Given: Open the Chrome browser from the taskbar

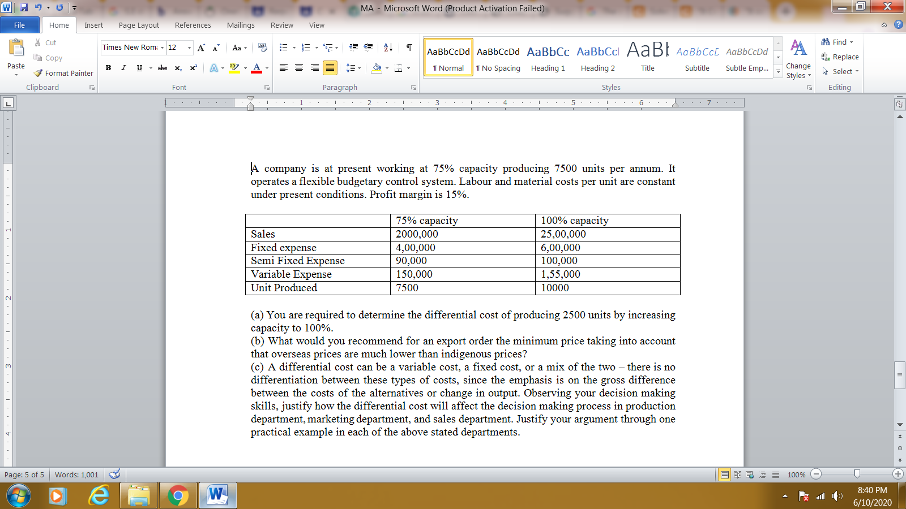Looking at the screenshot, I should (x=178, y=495).
